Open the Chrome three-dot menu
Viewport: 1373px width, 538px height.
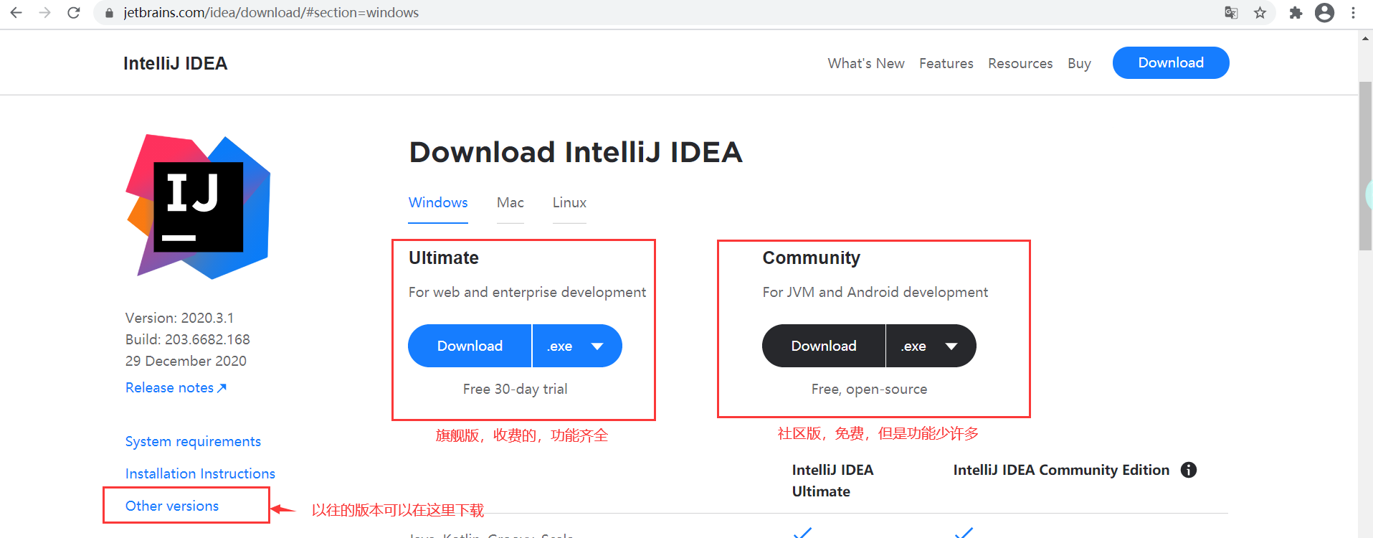pos(1353,13)
